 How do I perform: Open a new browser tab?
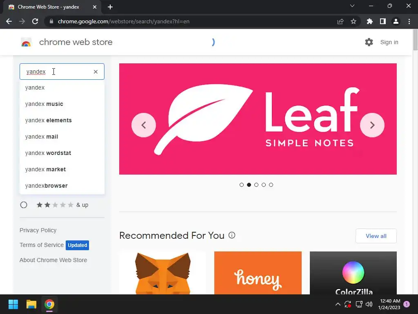click(110, 7)
